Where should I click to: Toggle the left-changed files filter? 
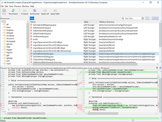pos(154,18)
